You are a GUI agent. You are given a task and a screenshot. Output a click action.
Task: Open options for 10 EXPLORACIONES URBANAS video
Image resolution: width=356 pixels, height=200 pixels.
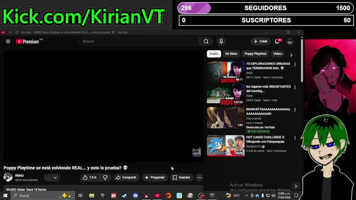pos(295,64)
